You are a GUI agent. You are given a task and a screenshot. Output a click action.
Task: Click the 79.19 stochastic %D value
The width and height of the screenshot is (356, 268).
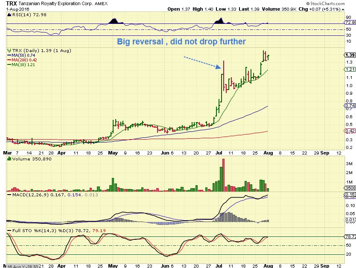click(x=99, y=230)
